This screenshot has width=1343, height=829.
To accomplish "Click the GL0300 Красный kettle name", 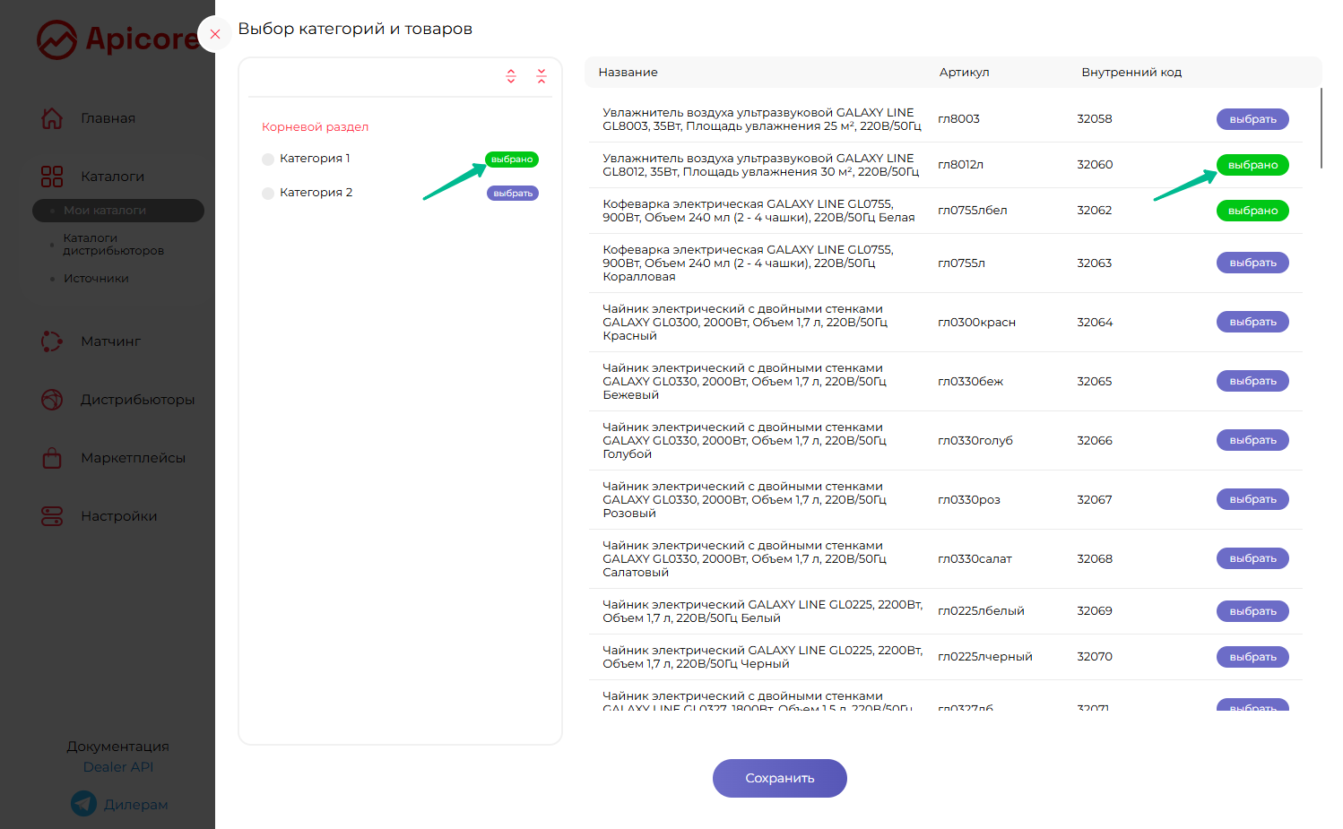I will click(x=745, y=323).
